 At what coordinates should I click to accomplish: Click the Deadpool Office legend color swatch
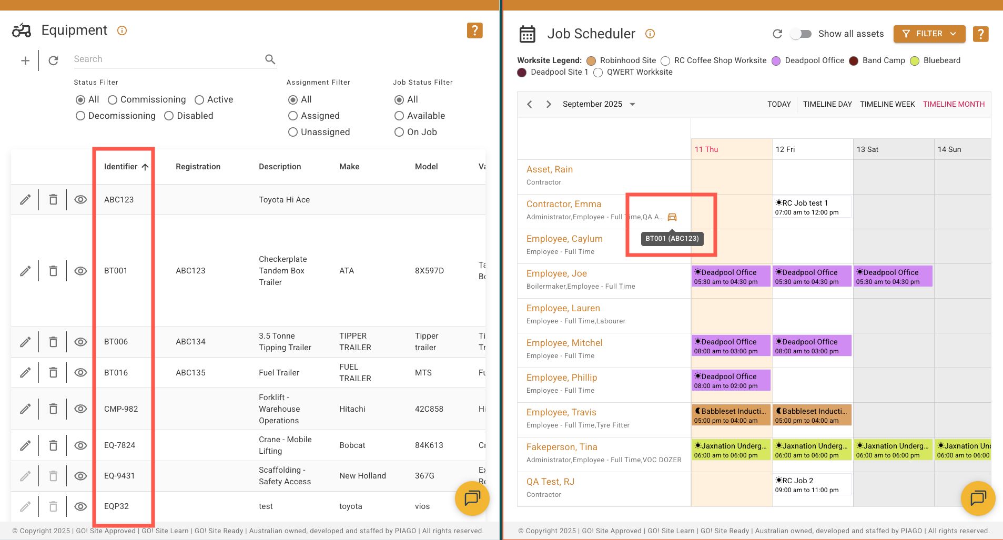(x=776, y=61)
